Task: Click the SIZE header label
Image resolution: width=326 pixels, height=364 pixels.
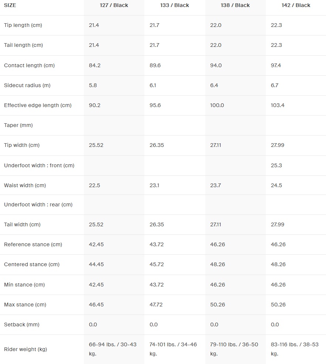Action: pyautogui.click(x=10, y=6)
